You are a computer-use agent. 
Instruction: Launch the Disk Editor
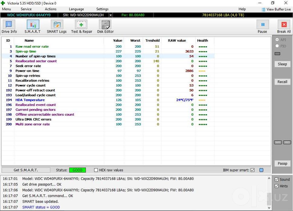pos(106,27)
